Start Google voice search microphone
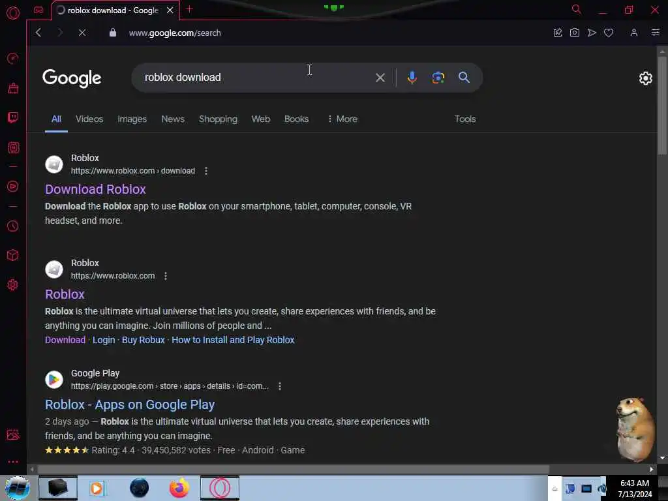Viewport: 668px width, 501px height. tap(412, 78)
